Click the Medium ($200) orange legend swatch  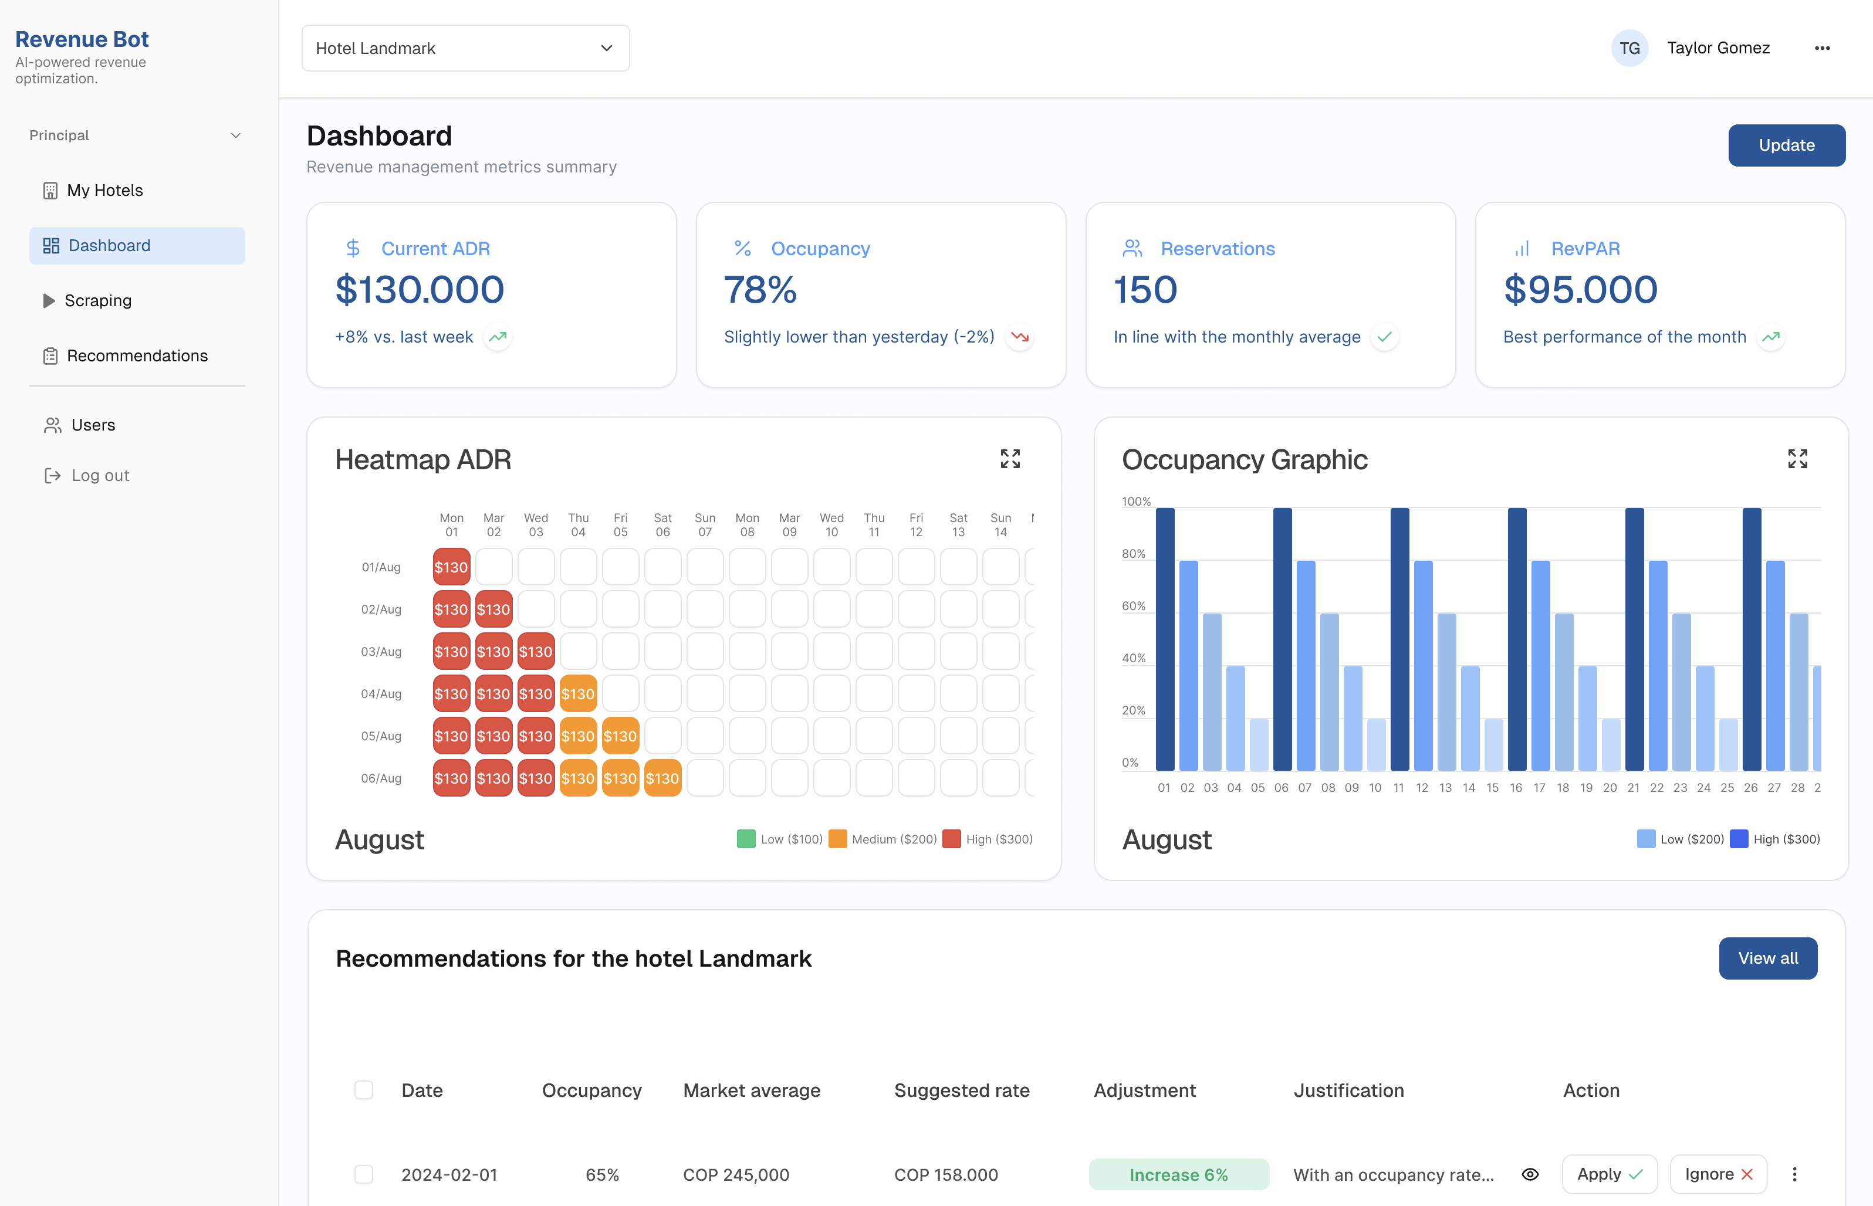point(837,839)
